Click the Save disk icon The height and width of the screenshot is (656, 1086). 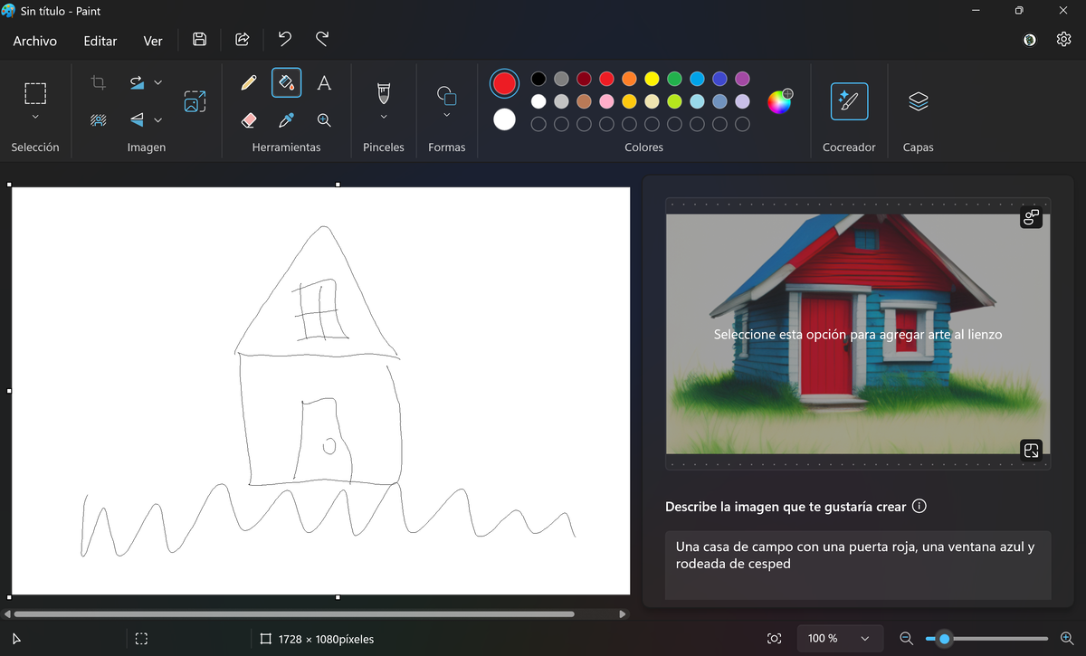(x=200, y=40)
